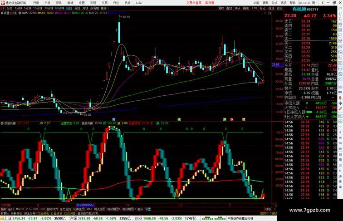Screen dimensions: 343x221
Task: Select the CCI indicator tab
Action: 42,209
